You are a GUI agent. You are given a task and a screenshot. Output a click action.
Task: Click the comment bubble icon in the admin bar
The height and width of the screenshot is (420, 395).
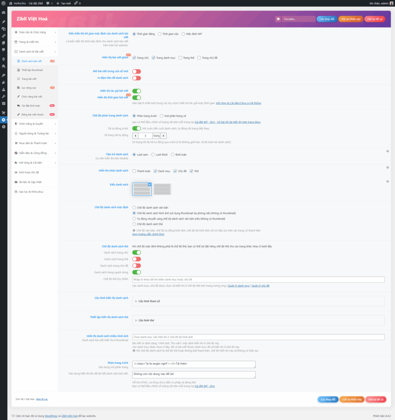click(x=48, y=3)
